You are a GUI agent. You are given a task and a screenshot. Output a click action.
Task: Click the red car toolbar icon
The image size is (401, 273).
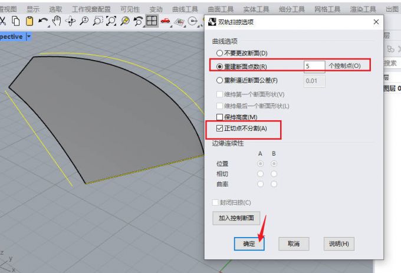pyautogui.click(x=165, y=21)
